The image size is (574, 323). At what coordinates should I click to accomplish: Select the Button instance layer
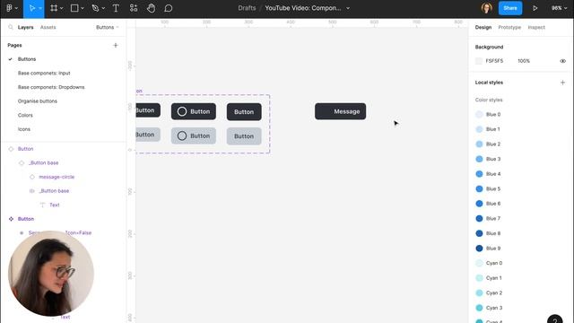point(26,149)
